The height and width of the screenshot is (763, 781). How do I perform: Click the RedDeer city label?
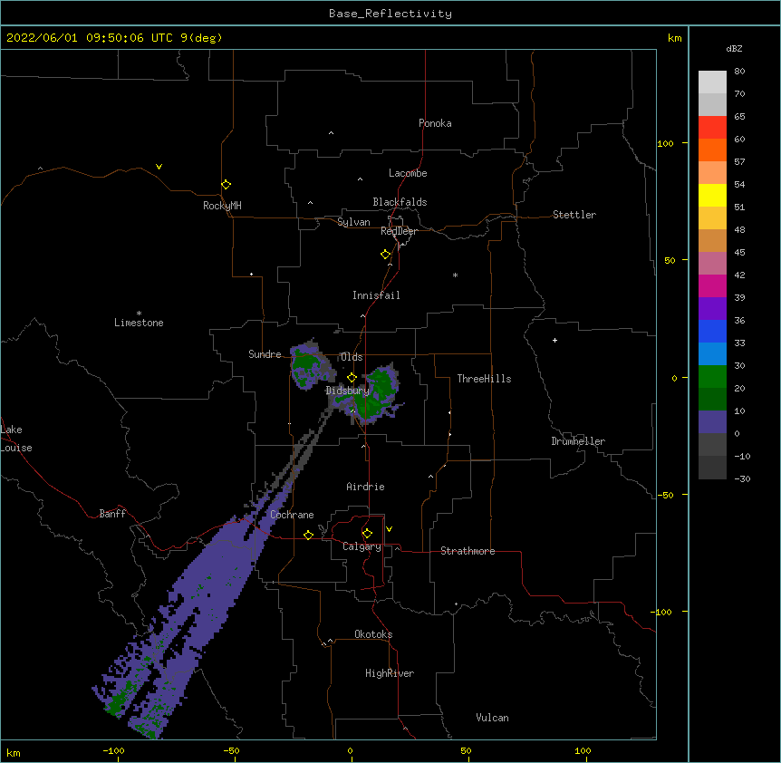(399, 231)
